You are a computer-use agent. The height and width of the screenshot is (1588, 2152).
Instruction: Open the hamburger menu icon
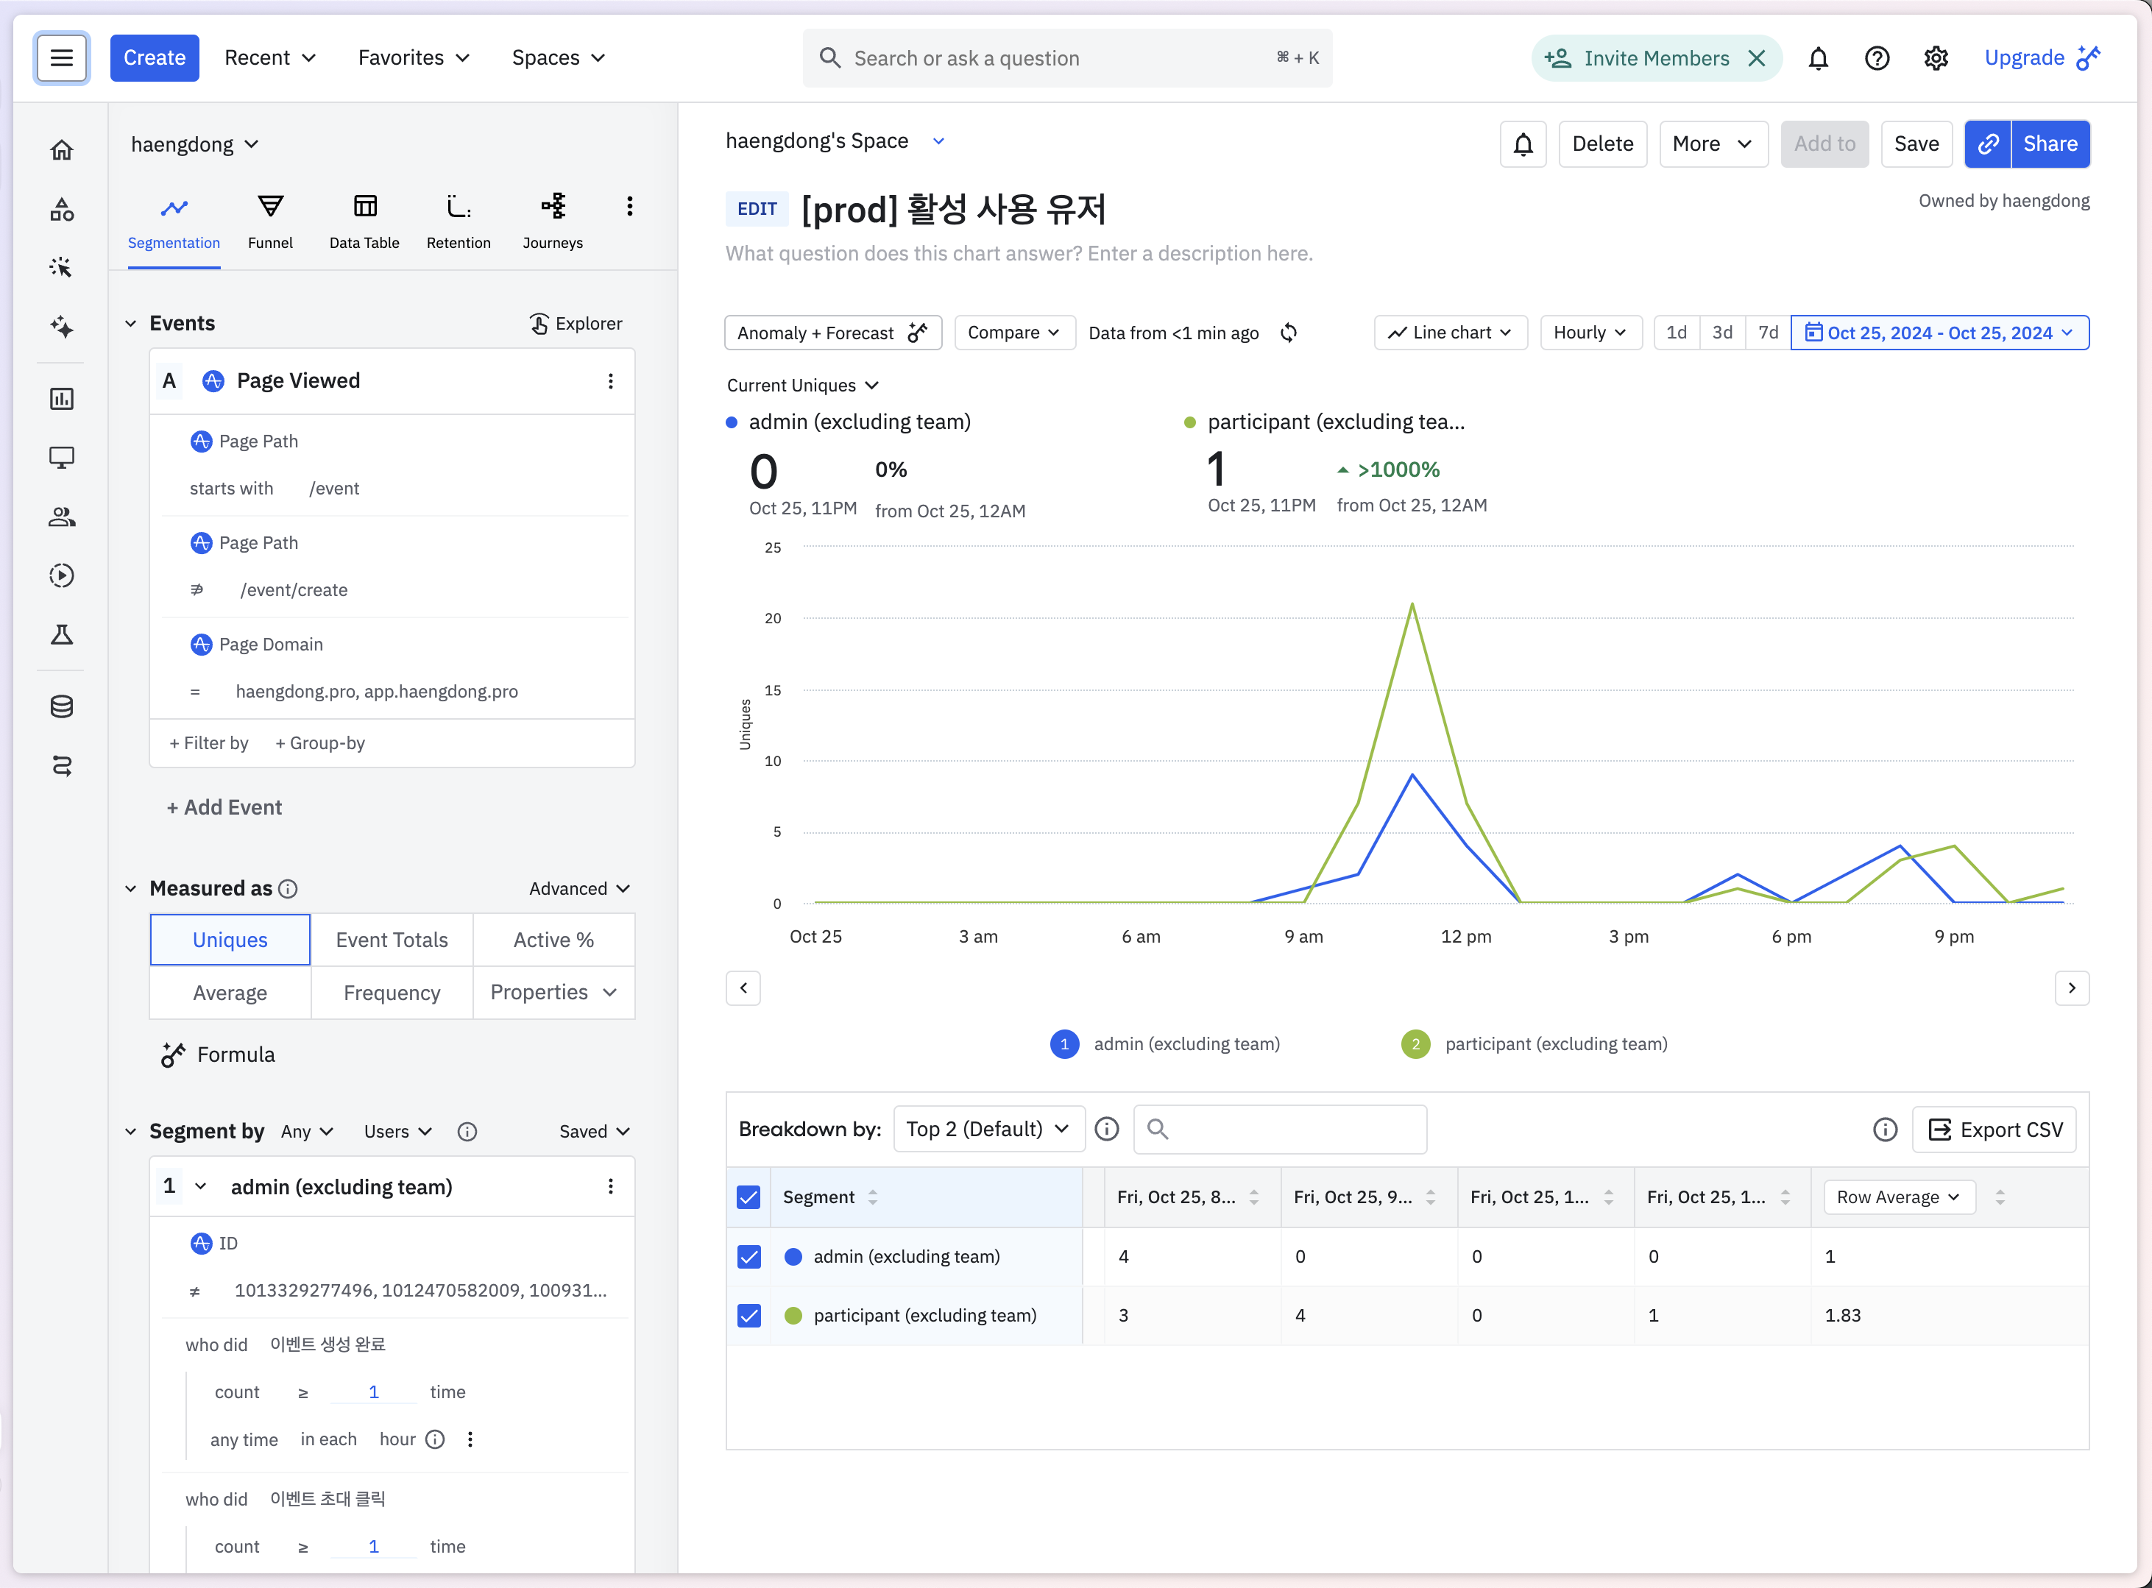point(62,57)
